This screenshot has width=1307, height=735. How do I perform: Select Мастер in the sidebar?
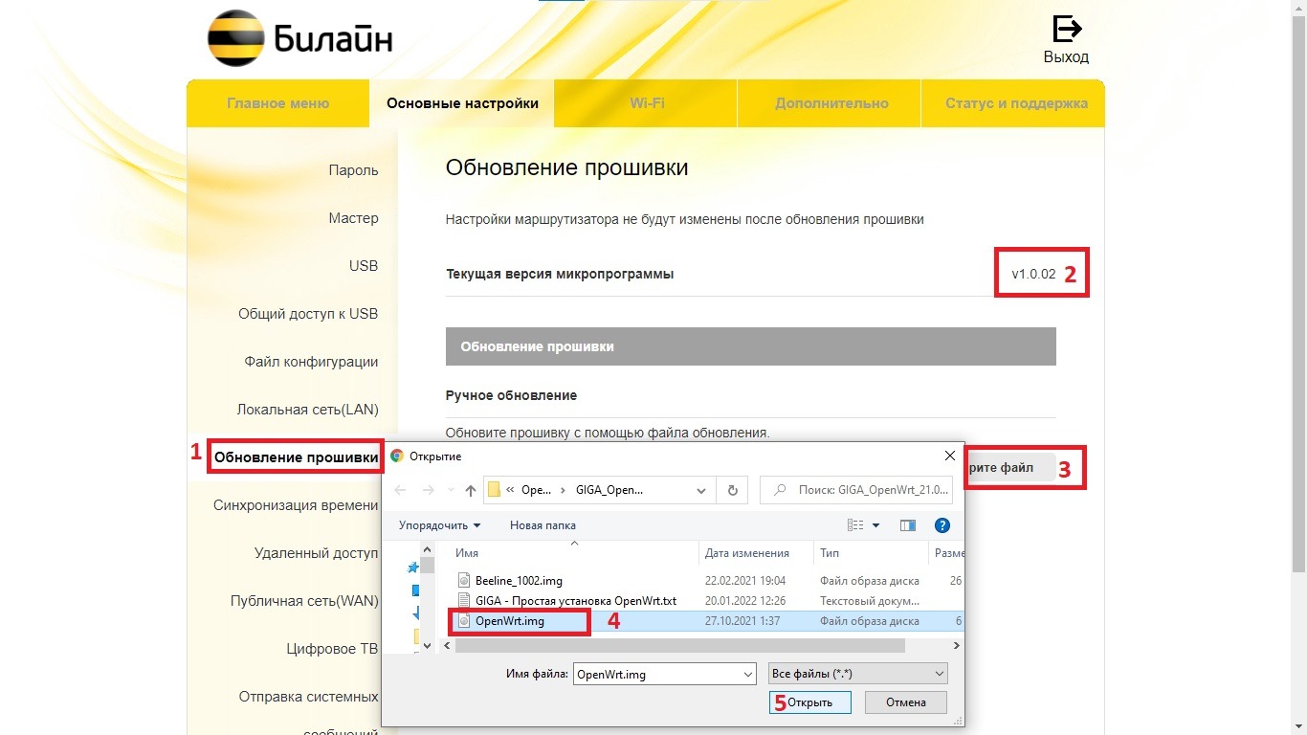point(353,218)
